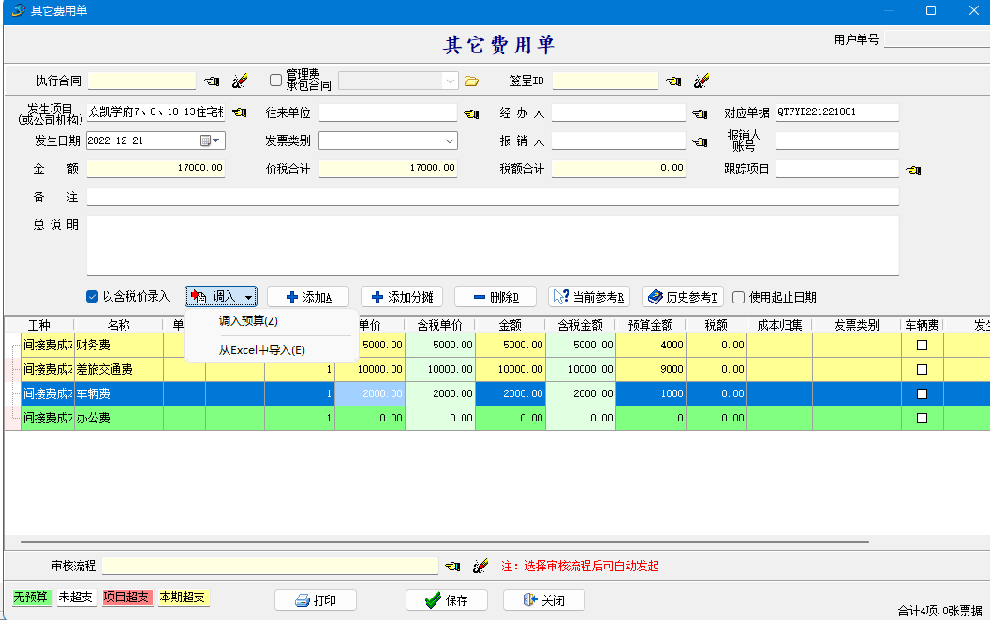This screenshot has width=990, height=620.
Task: Click the lookup icon beside 跟踪项目 field
Action: pos(913,170)
